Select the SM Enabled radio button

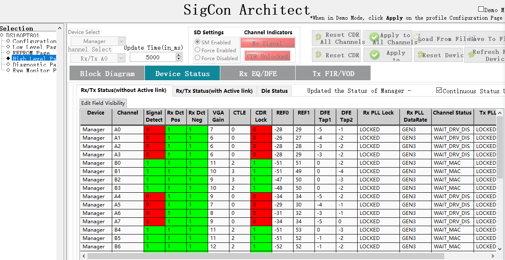[198, 42]
